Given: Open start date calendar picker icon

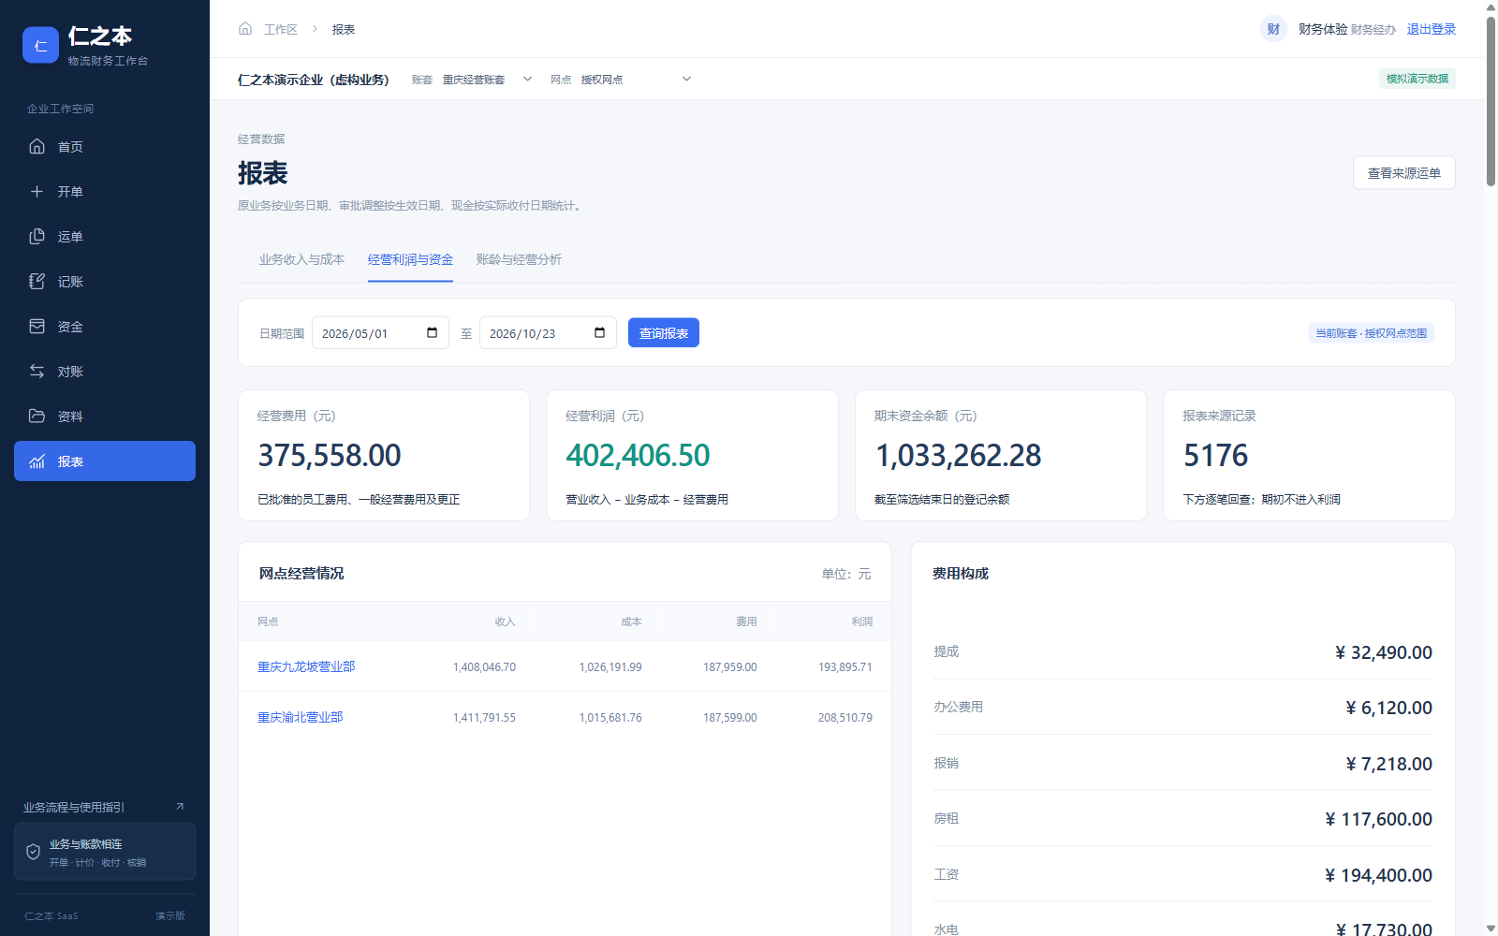Looking at the screenshot, I should (432, 333).
